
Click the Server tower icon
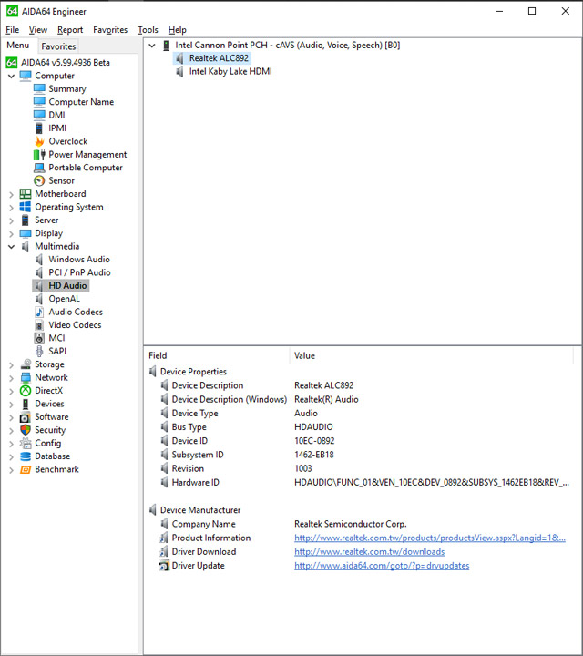click(26, 220)
